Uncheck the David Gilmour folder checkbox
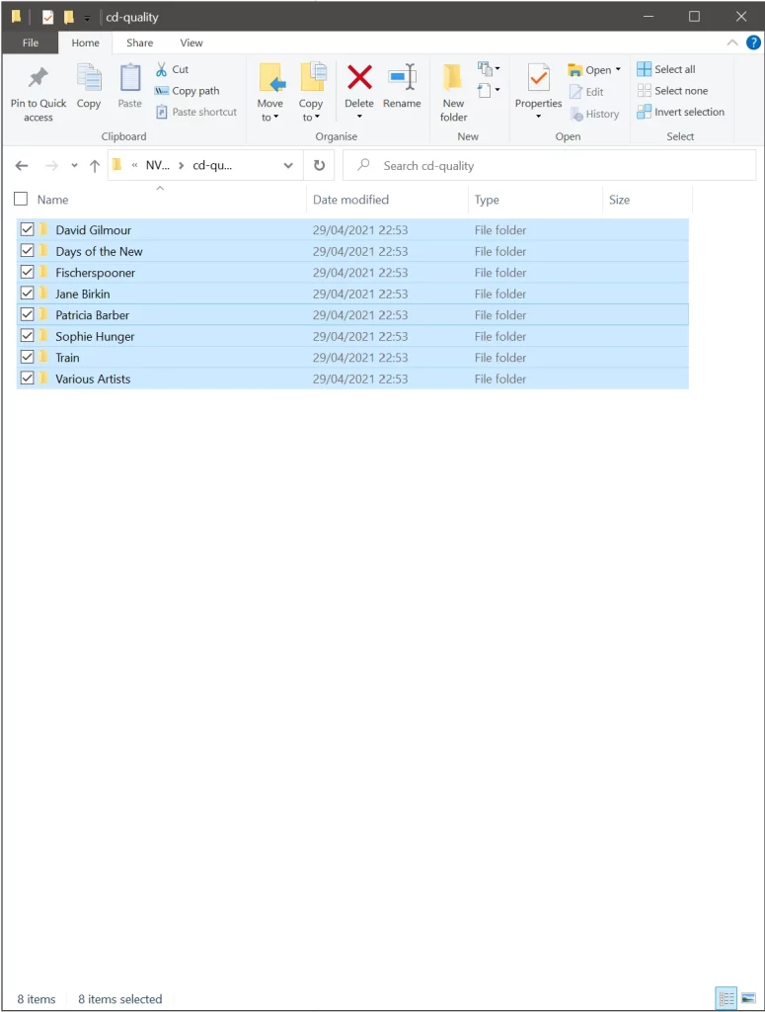The width and height of the screenshot is (765, 1012). click(27, 229)
